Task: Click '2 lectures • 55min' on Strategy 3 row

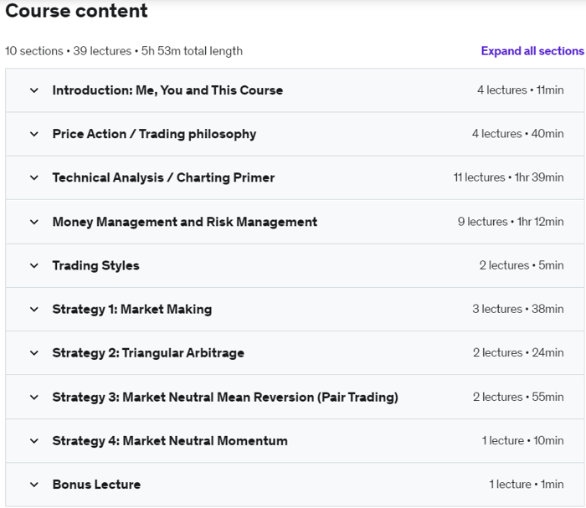Action: (x=517, y=397)
